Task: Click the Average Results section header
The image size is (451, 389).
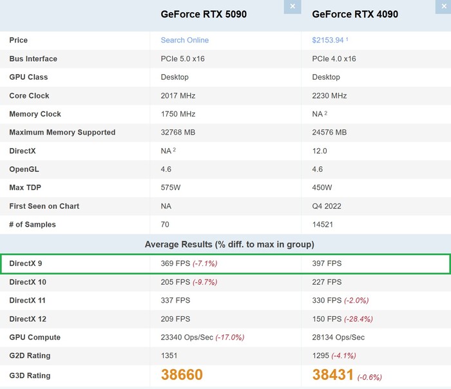Action: (229, 244)
